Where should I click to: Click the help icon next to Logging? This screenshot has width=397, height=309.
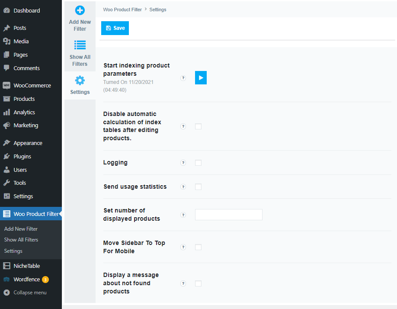pyautogui.click(x=183, y=163)
